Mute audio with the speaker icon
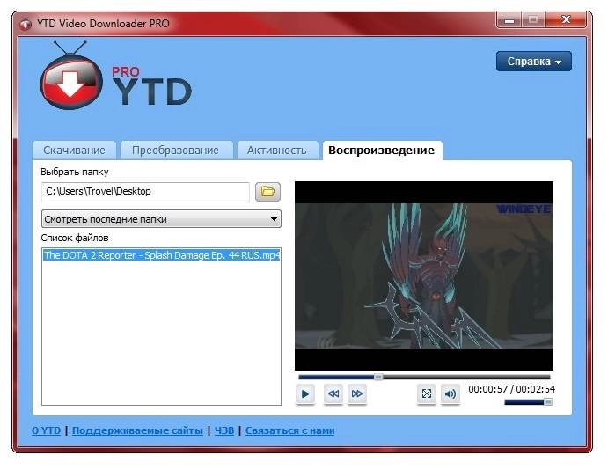 (x=451, y=393)
